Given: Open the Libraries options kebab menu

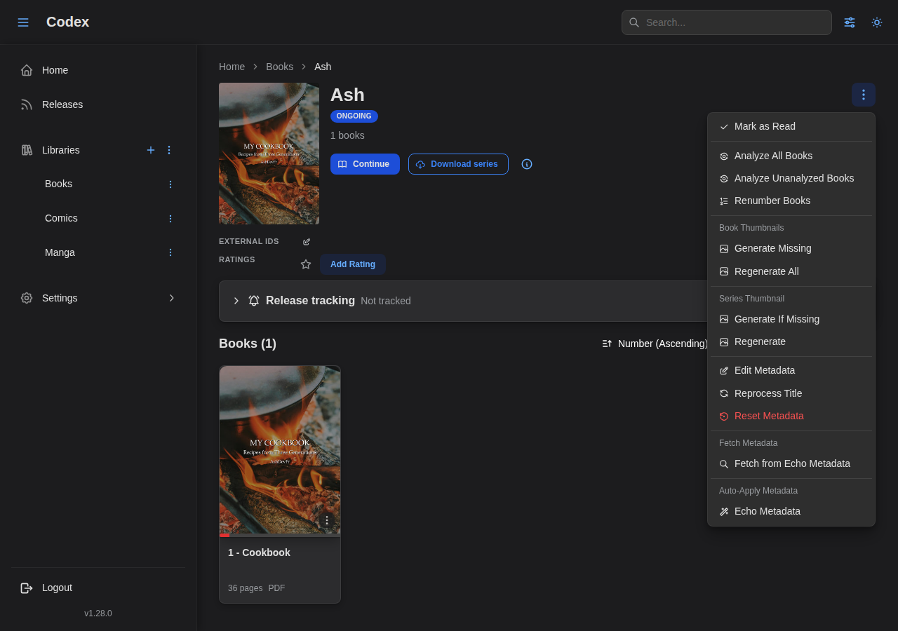Looking at the screenshot, I should [x=169, y=150].
